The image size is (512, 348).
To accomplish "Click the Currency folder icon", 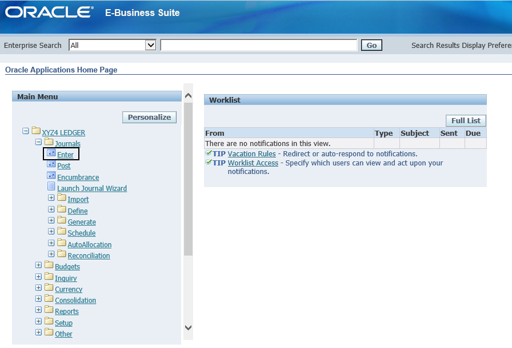I will (x=49, y=287).
